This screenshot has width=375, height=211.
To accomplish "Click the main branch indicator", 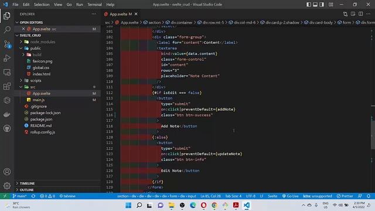I will point(19,196).
